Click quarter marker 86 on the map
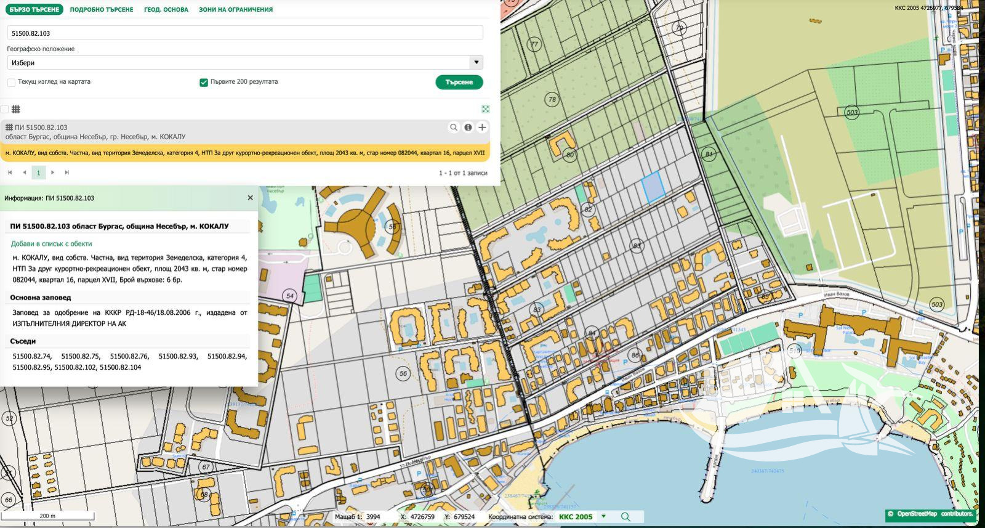The height and width of the screenshot is (528, 985). 635,355
